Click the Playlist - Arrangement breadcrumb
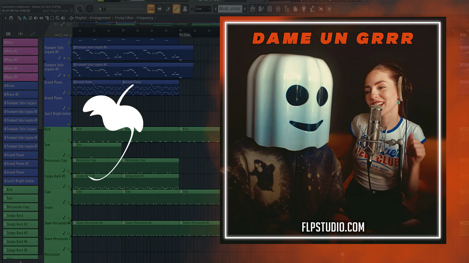The height and width of the screenshot is (263, 469). 93,18
